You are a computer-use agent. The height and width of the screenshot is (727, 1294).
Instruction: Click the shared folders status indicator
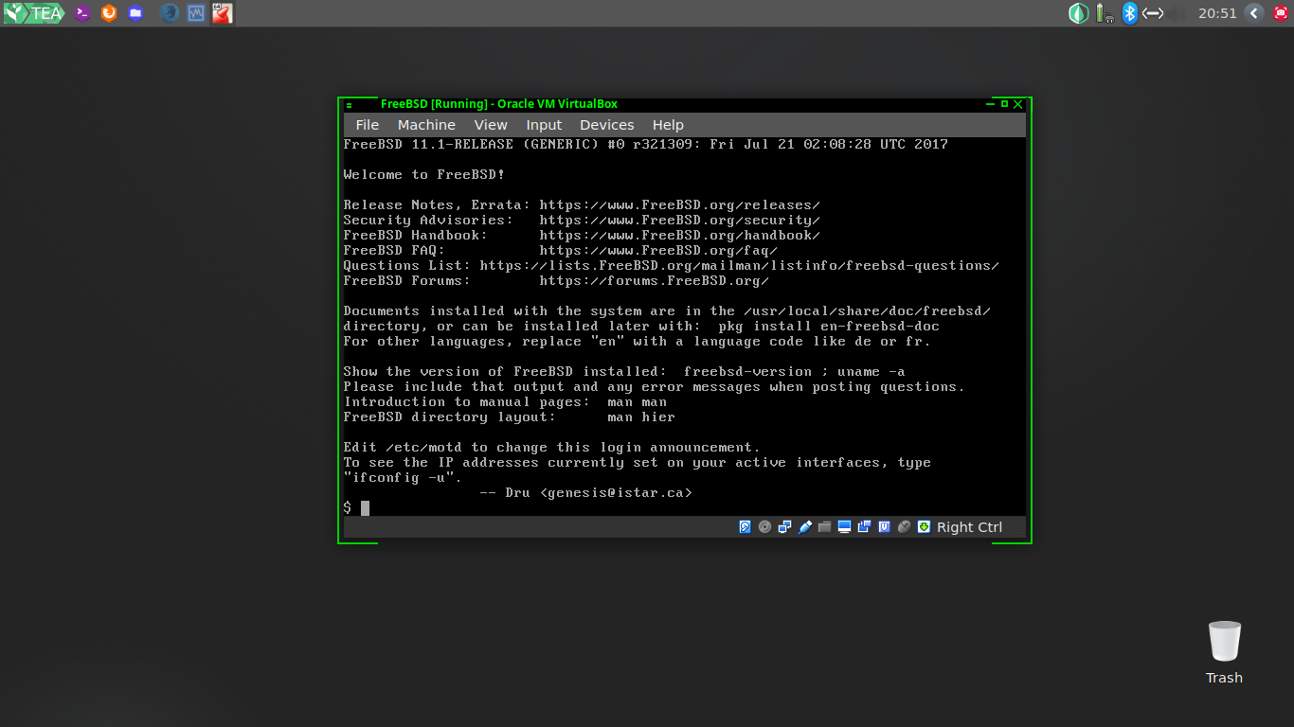click(x=824, y=527)
